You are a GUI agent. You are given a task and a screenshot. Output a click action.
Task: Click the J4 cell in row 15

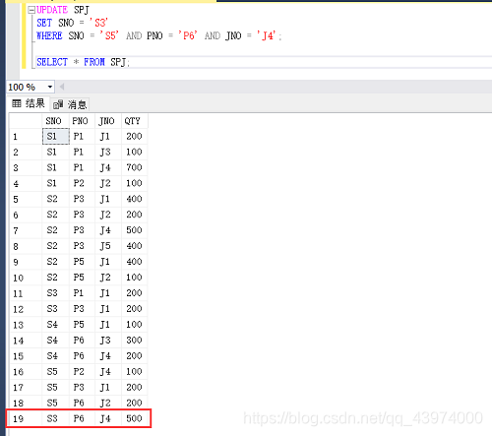click(108, 356)
